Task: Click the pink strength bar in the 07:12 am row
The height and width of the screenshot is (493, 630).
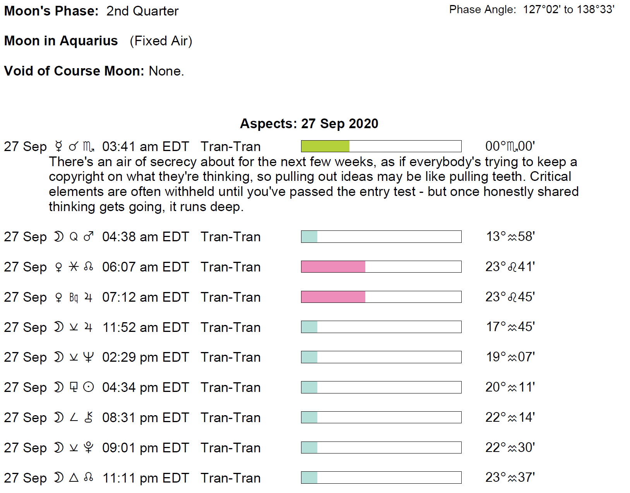Action: click(x=333, y=297)
